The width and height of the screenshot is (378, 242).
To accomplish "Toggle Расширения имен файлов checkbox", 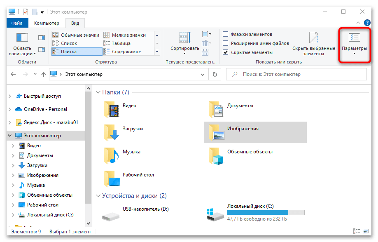I will tap(225, 43).
